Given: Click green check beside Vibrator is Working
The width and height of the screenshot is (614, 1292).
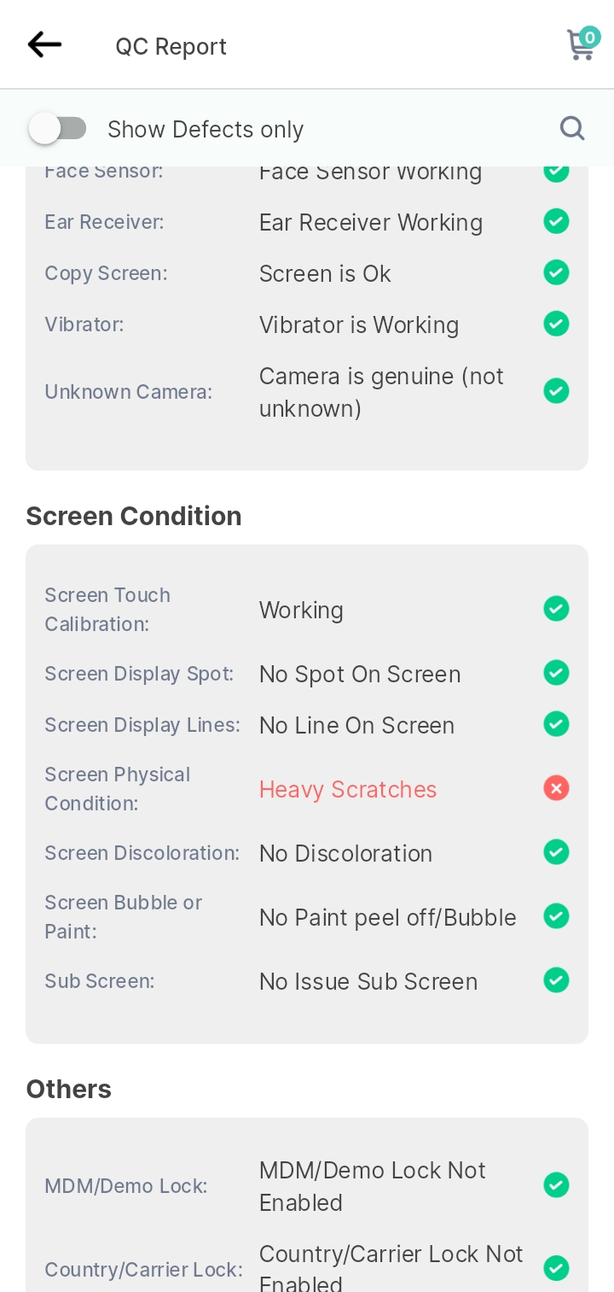Looking at the screenshot, I should point(556,324).
